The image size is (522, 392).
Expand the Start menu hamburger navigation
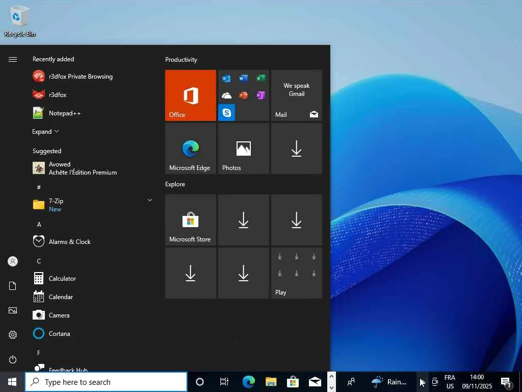click(13, 59)
